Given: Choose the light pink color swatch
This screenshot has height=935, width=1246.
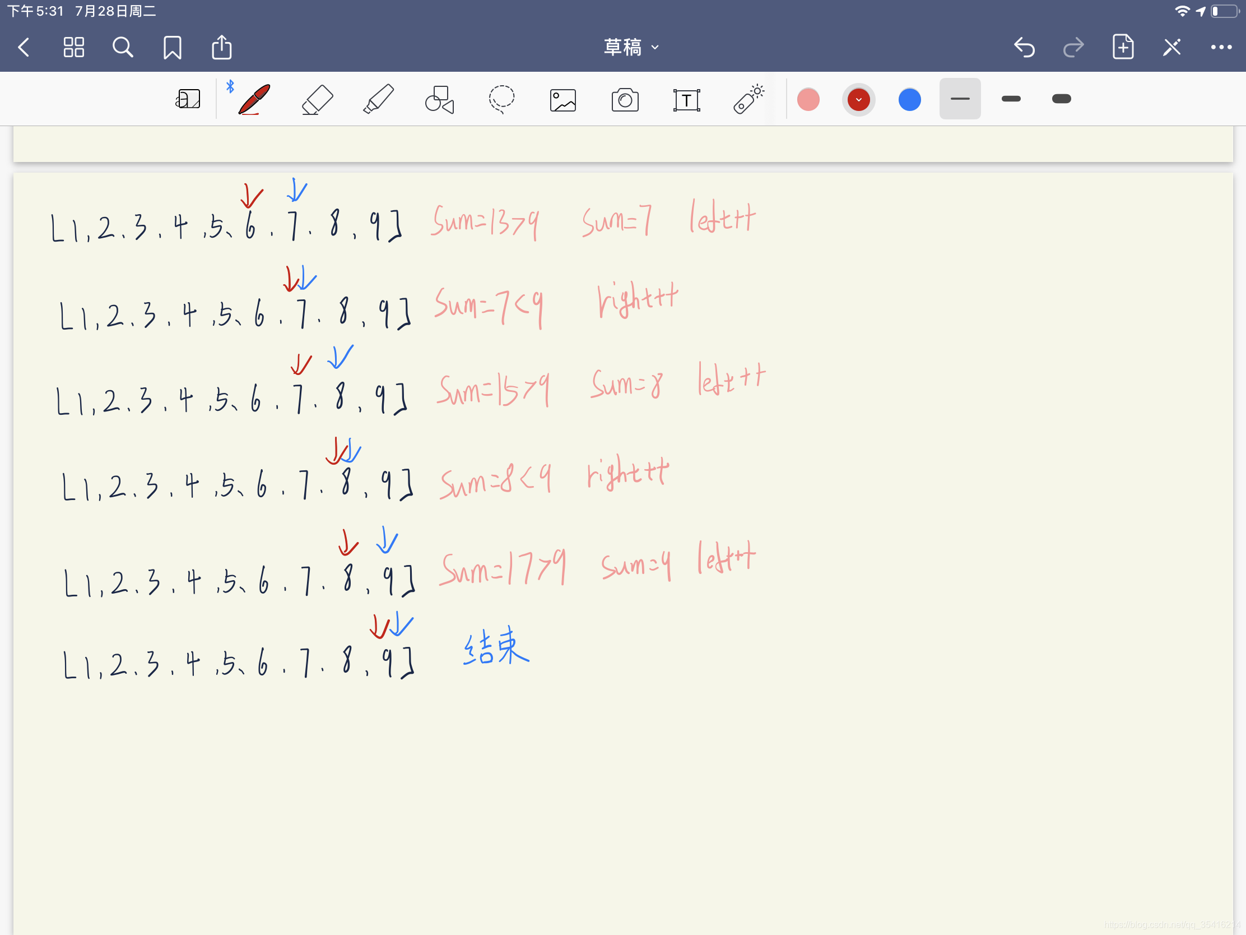Looking at the screenshot, I should coord(808,100).
